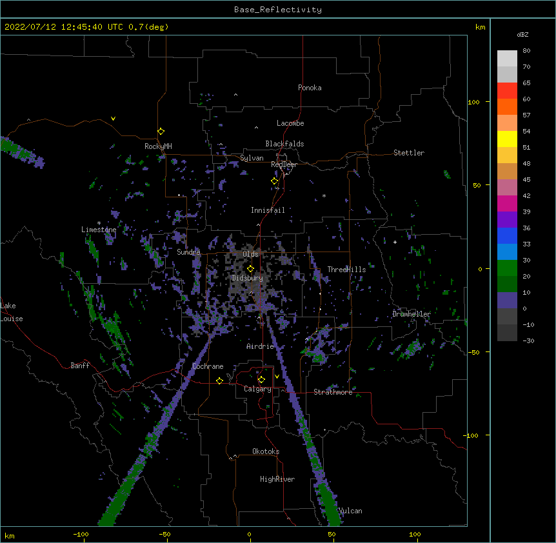Click the -30 value on the dBZ legend

pos(528,341)
